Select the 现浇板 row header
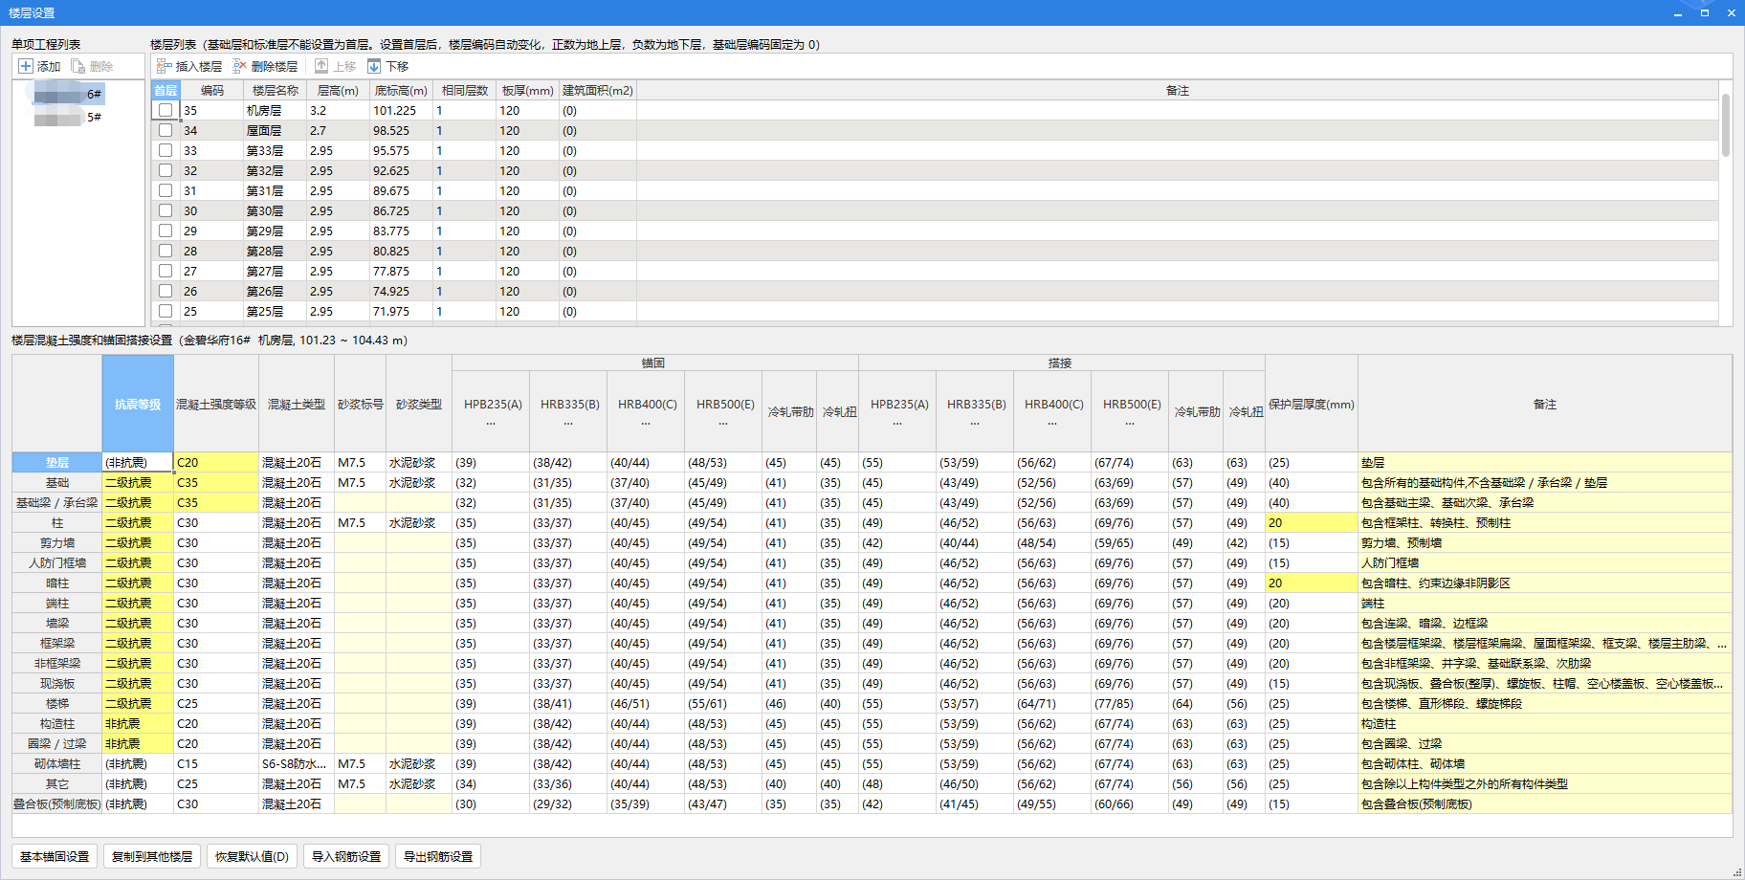1745x880 pixels. tap(57, 683)
